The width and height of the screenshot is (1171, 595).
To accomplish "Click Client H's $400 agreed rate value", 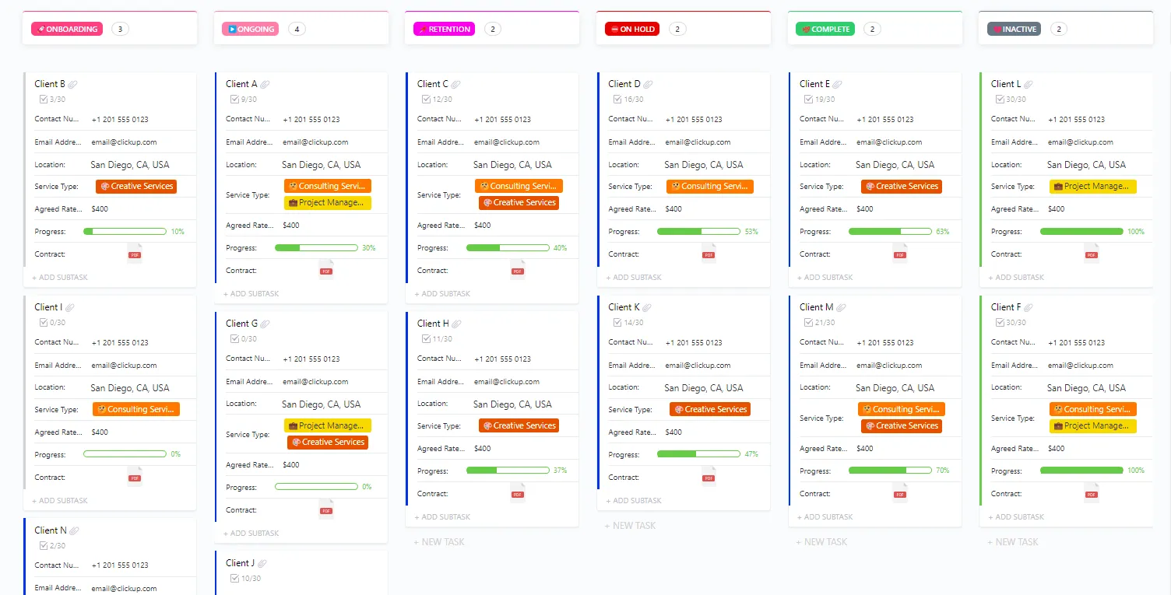I will point(483,449).
